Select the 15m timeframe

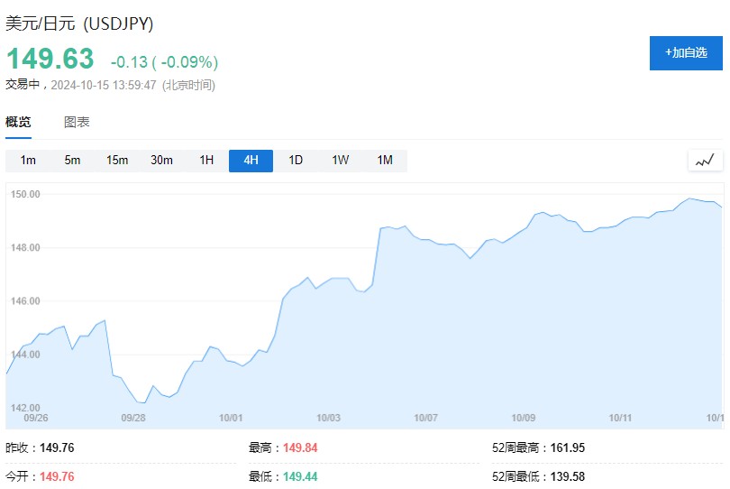tap(117, 161)
